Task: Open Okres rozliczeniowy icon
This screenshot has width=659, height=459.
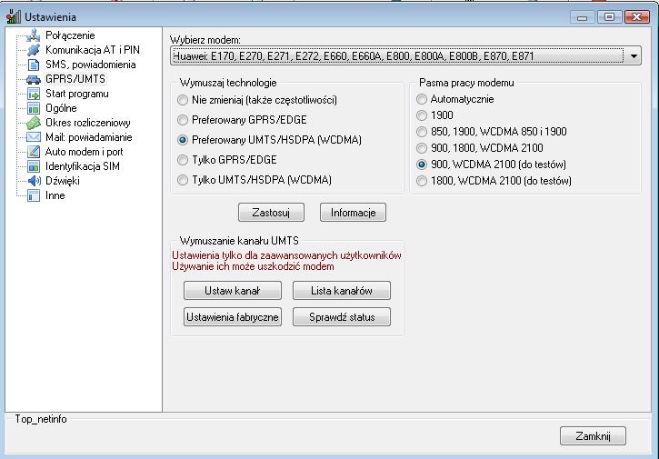Action: (x=34, y=123)
